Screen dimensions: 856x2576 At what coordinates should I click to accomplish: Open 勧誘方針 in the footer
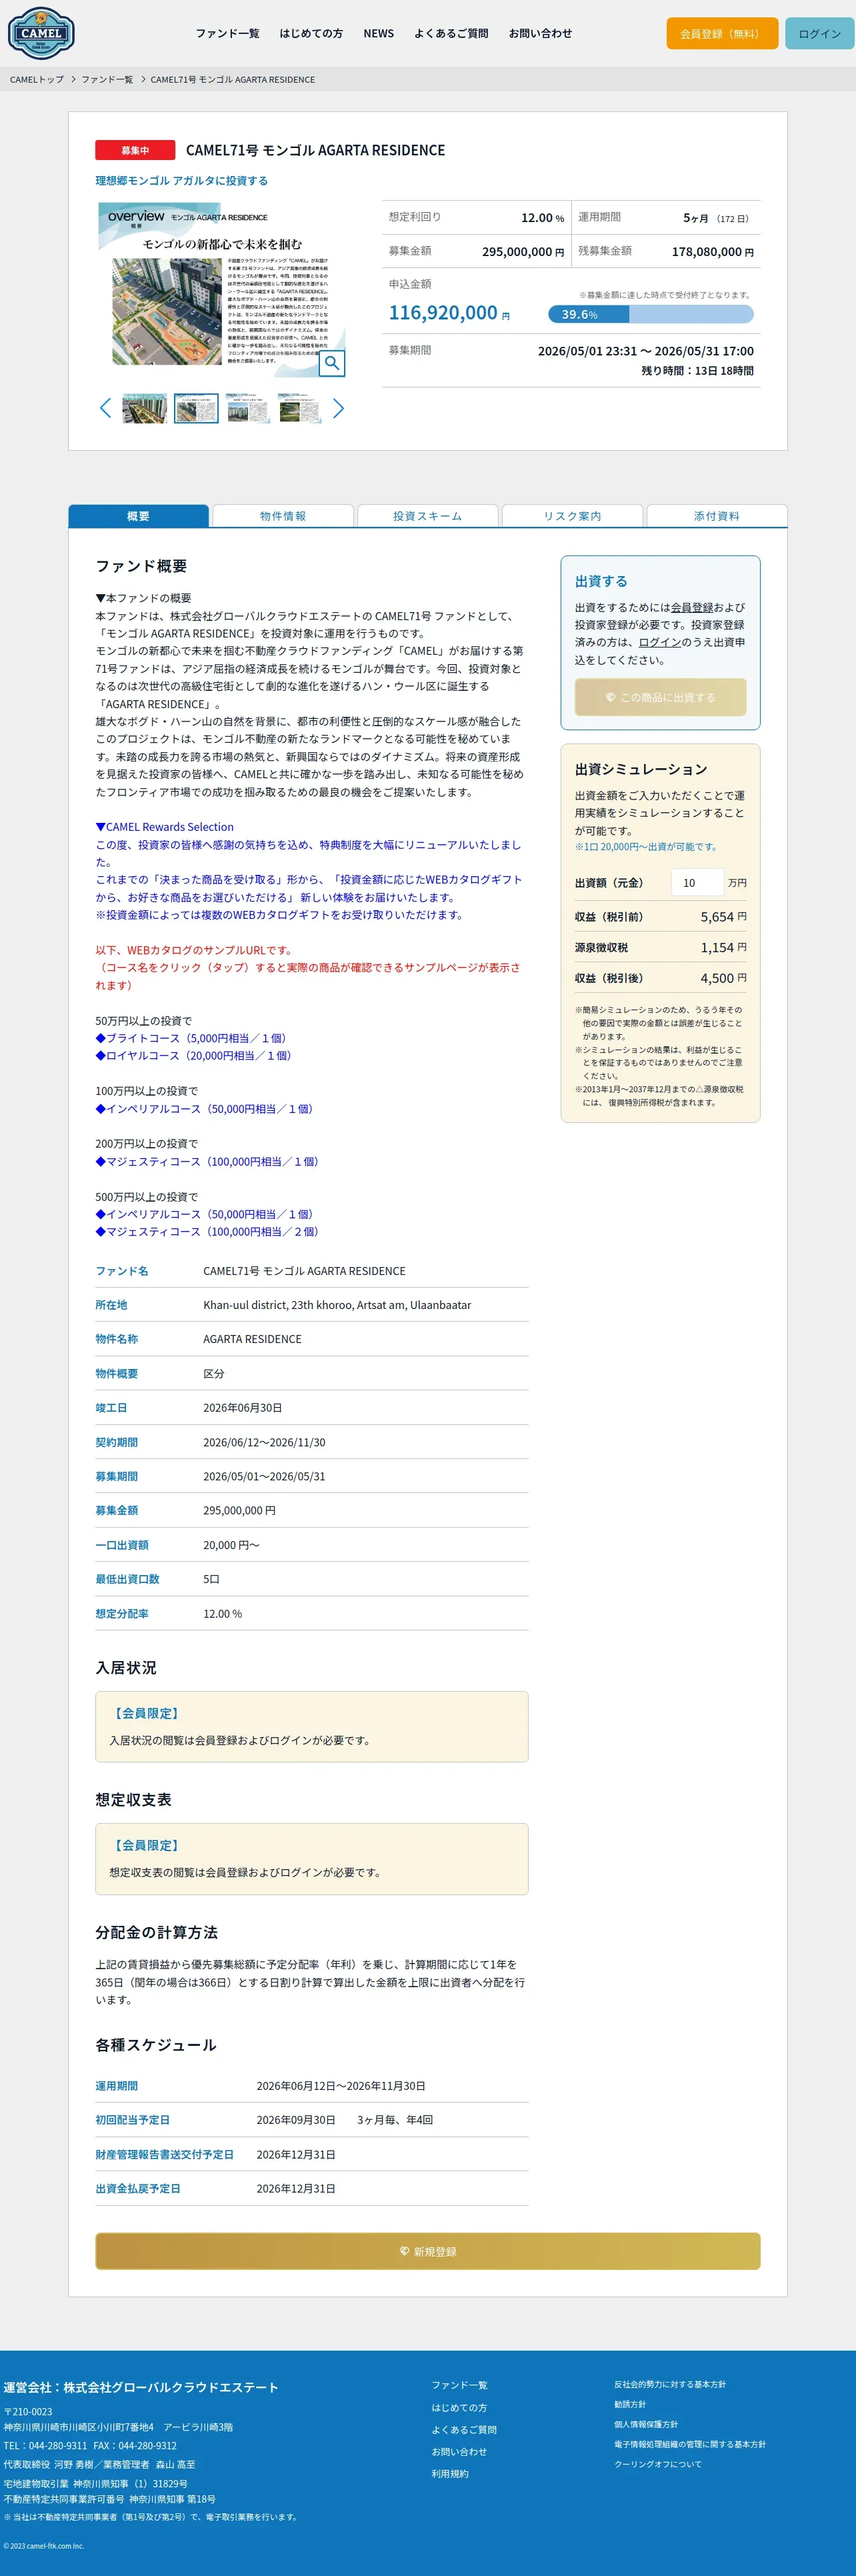(x=630, y=2404)
